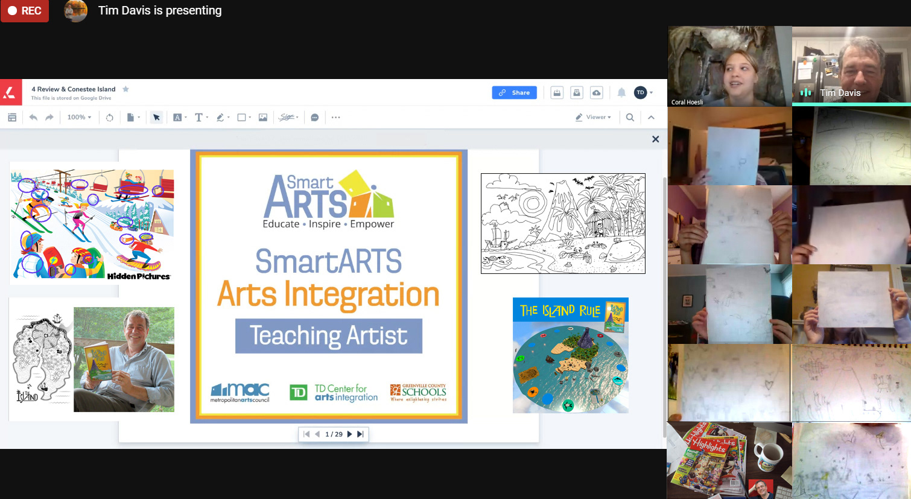Jump to the last page
911x499 pixels.
coord(360,434)
